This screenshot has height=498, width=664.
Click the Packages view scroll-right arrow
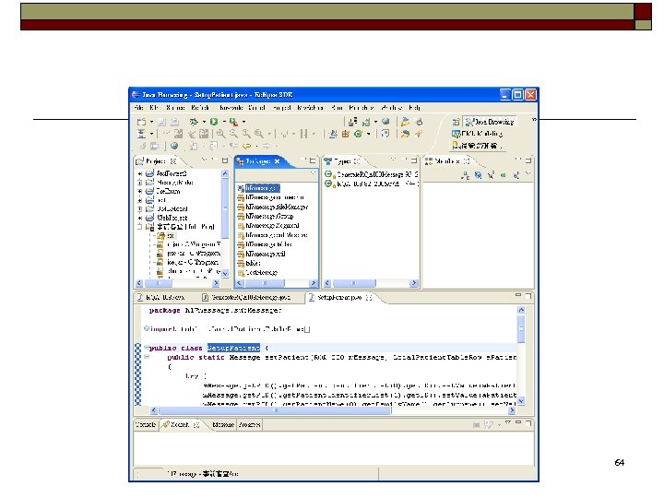pyautogui.click(x=314, y=283)
